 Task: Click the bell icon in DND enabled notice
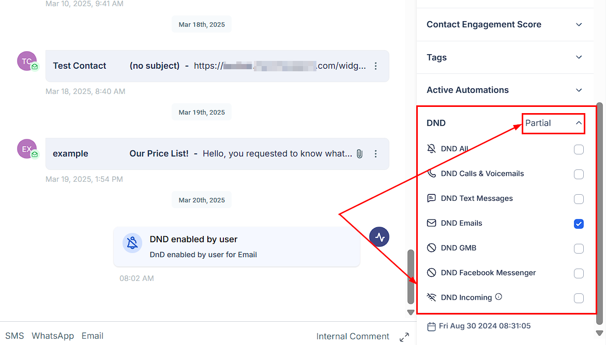(132, 243)
